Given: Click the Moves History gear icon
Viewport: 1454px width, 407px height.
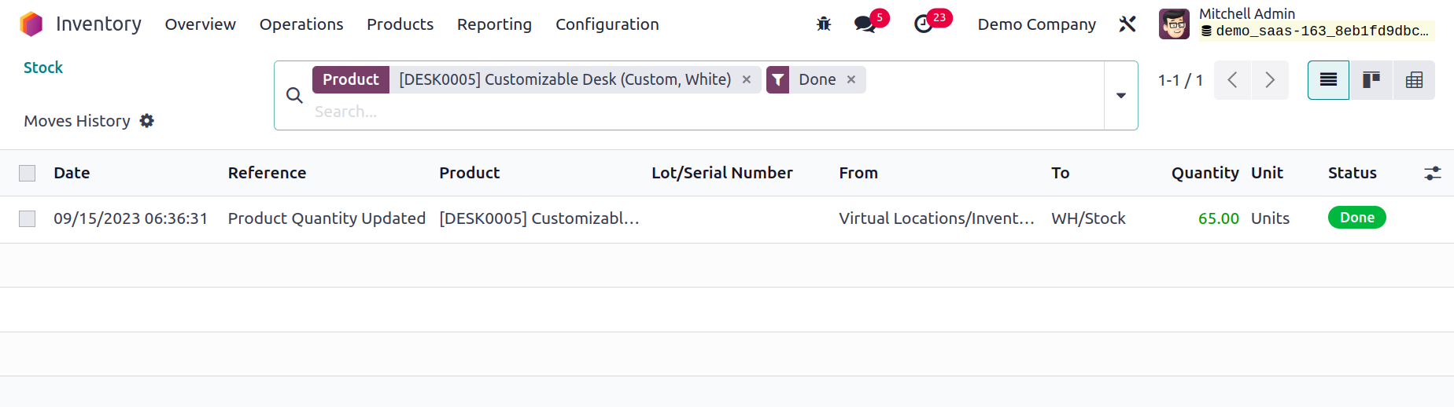Looking at the screenshot, I should coord(147,121).
